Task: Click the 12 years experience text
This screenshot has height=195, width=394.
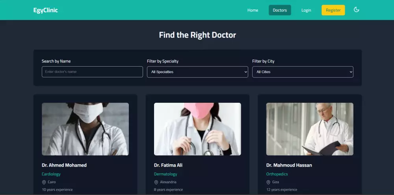Action: 282,189
